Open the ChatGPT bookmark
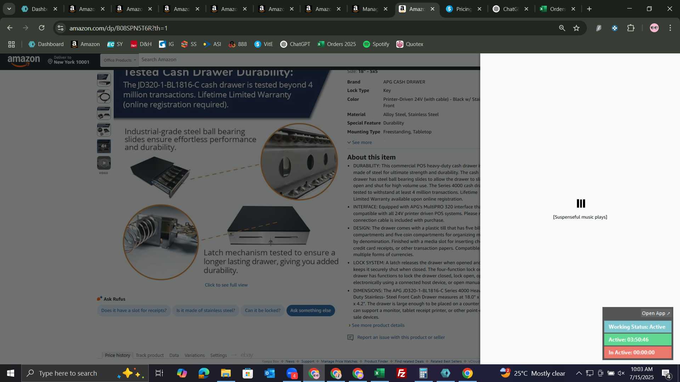 click(x=295, y=44)
